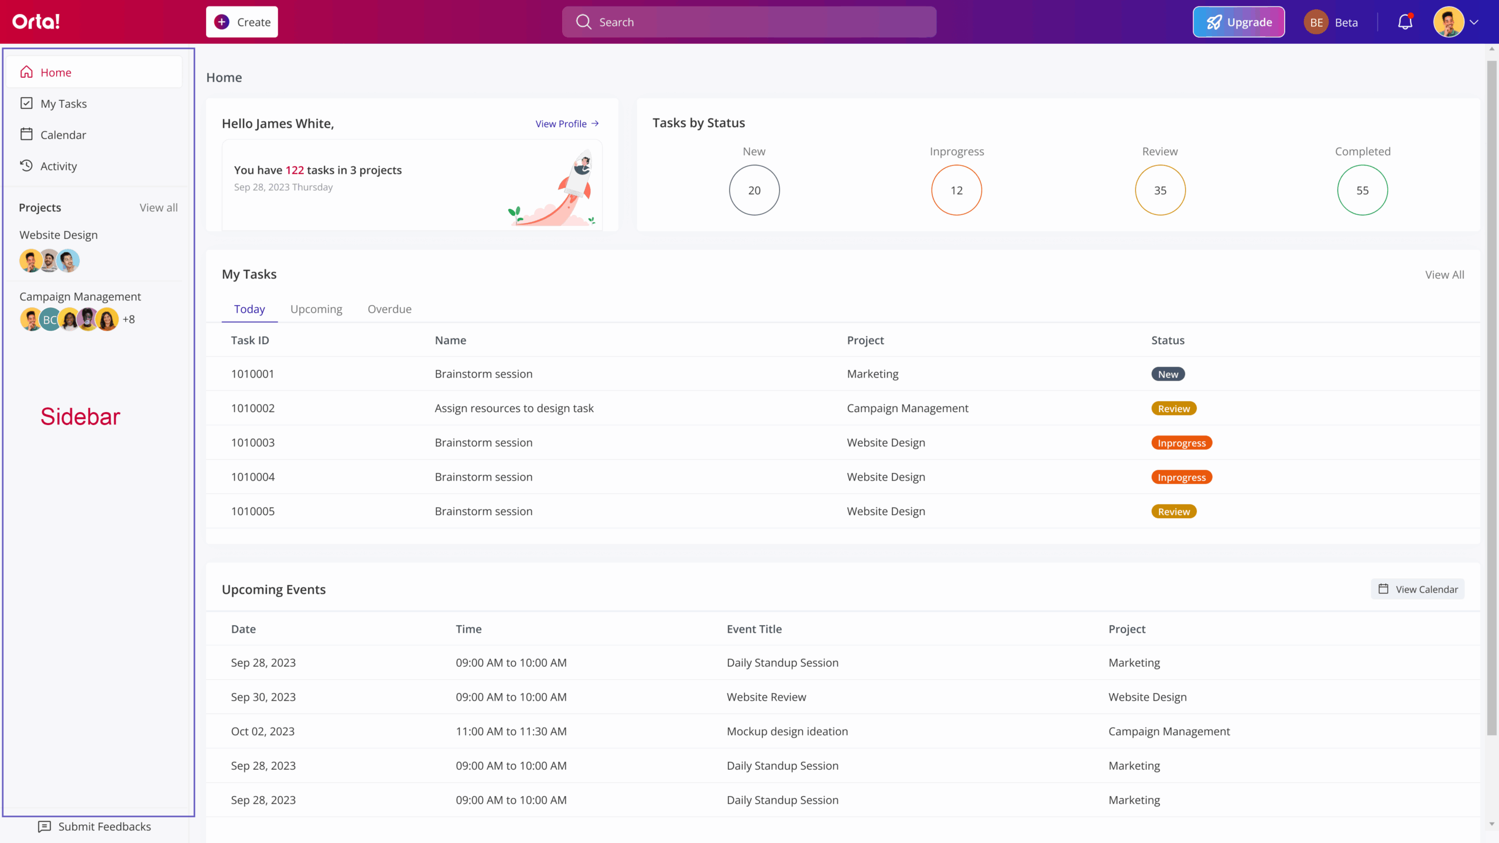Click the Orta! logo
Viewport: 1499px width, 843px height.
pyautogui.click(x=36, y=22)
